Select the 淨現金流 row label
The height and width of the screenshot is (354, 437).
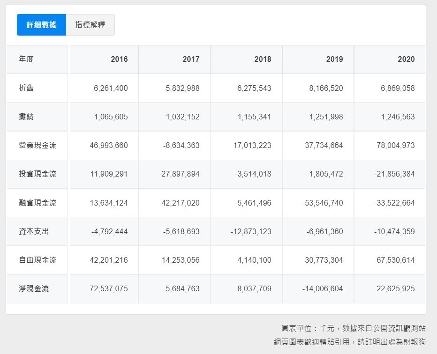coord(34,288)
